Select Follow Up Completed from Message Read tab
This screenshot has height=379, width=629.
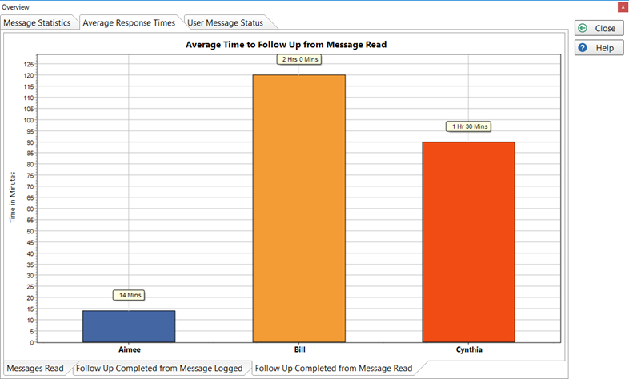[x=334, y=368]
